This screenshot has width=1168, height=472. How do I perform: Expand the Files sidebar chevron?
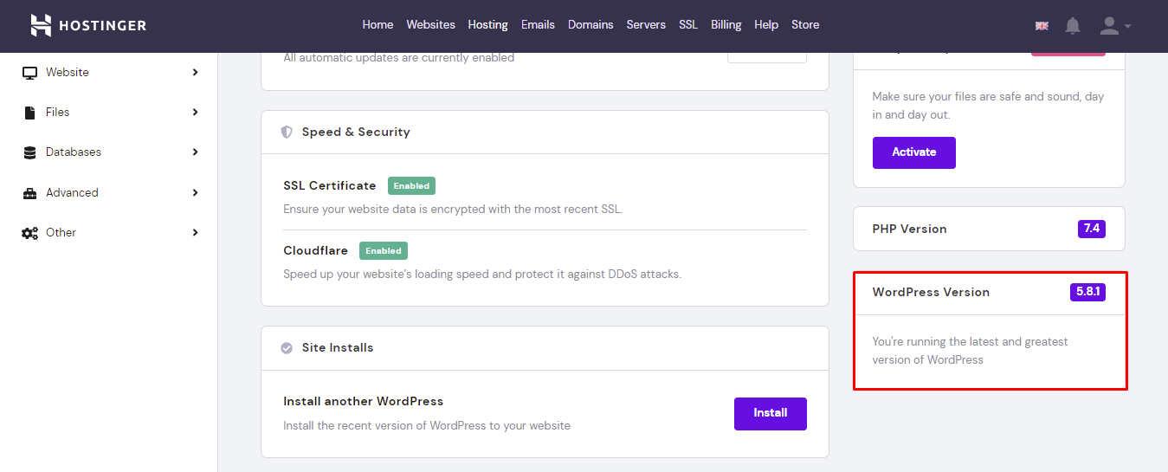195,113
